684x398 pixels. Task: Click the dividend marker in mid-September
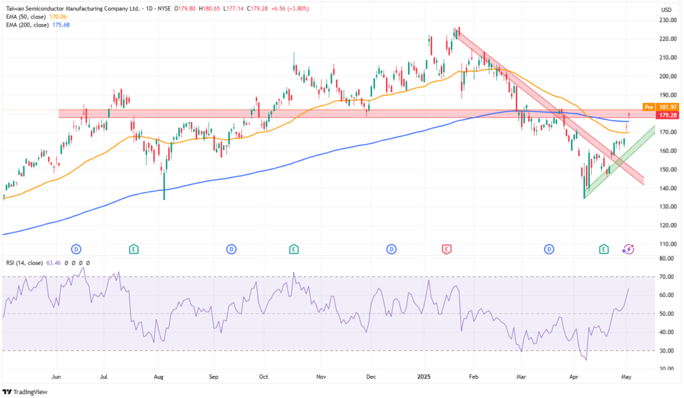(231, 249)
